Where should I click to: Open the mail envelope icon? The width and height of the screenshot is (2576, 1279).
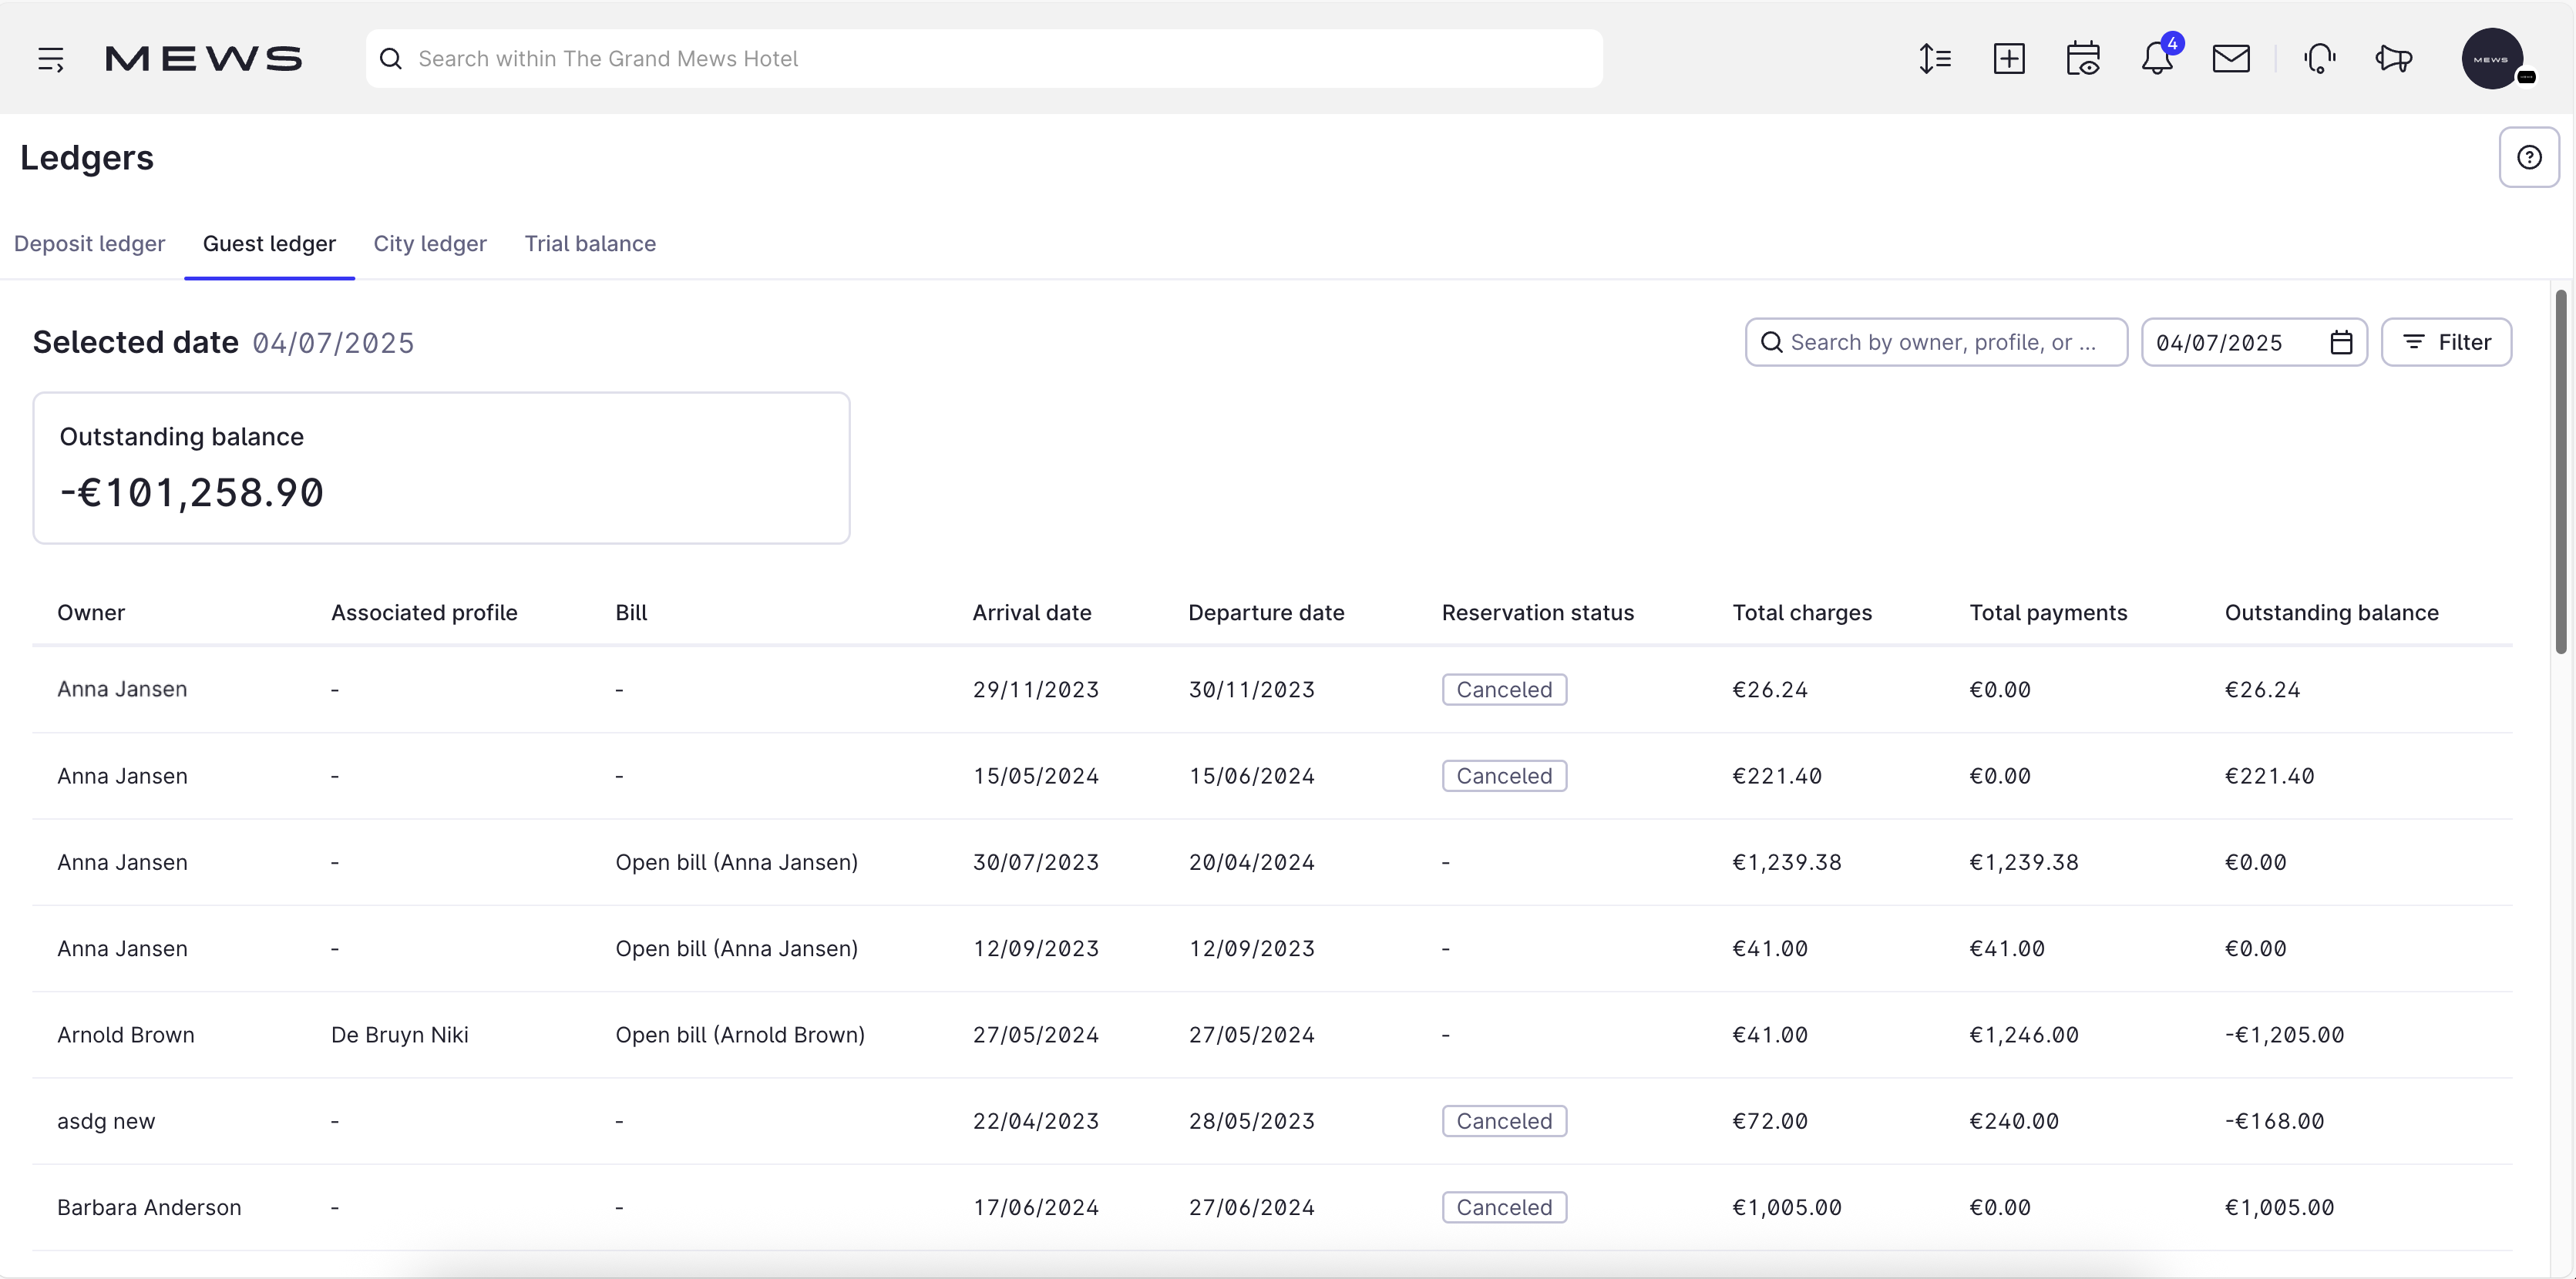(x=2231, y=59)
